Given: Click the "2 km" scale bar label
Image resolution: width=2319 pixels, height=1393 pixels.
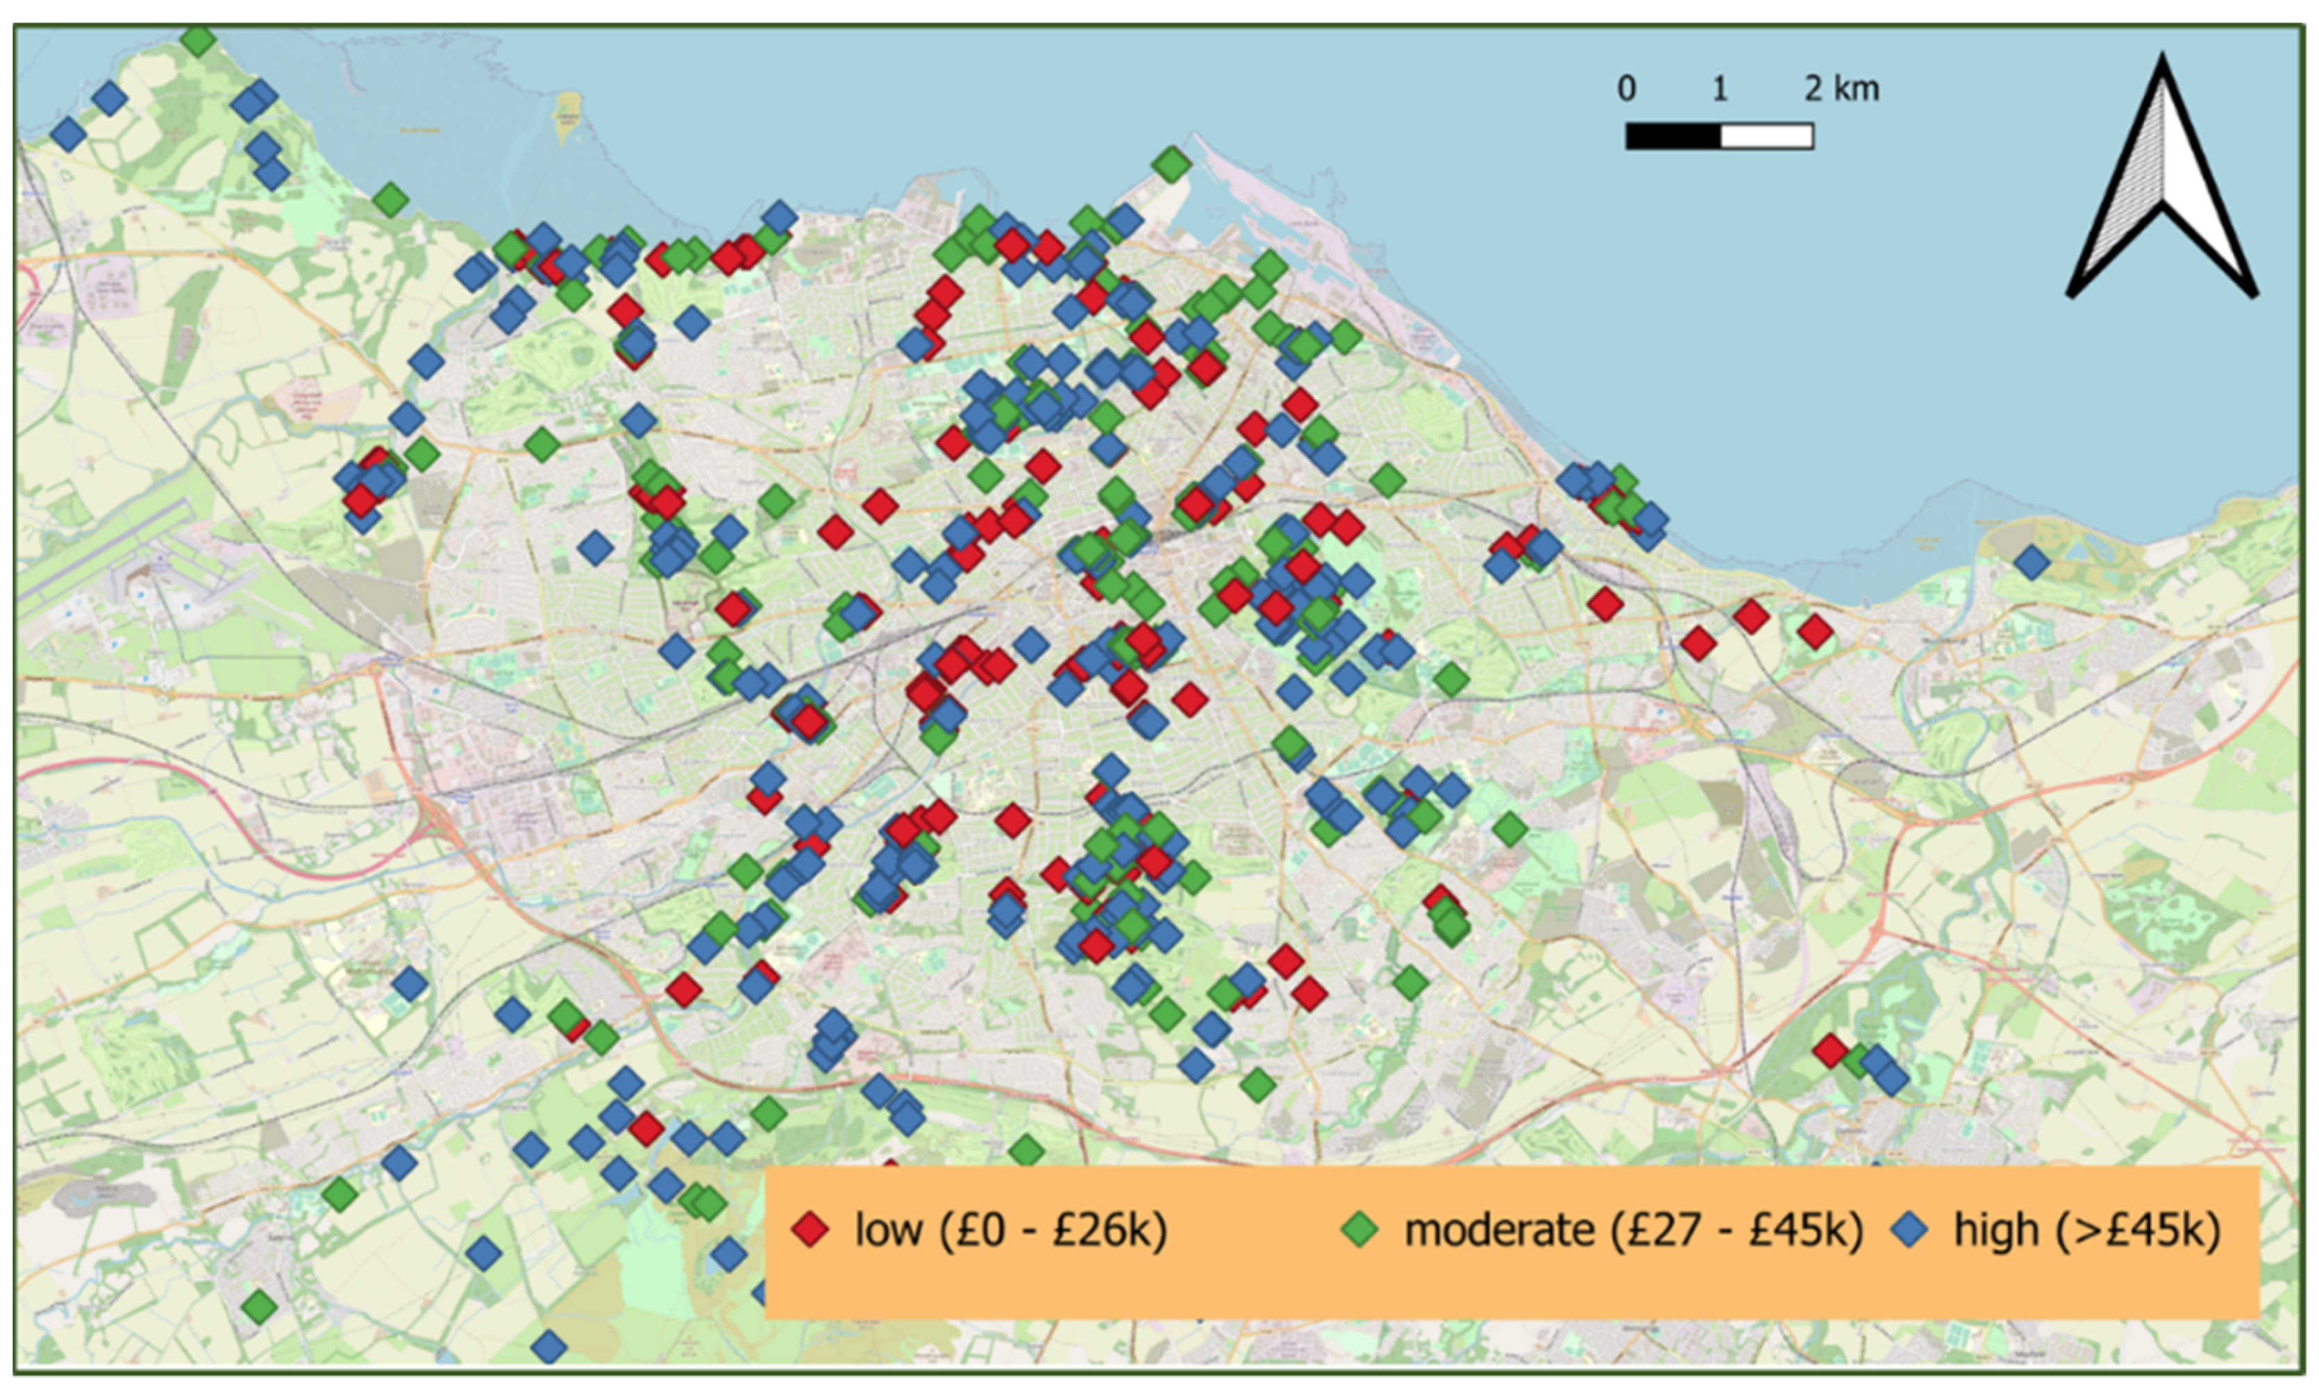Looking at the screenshot, I should 1841,89.
